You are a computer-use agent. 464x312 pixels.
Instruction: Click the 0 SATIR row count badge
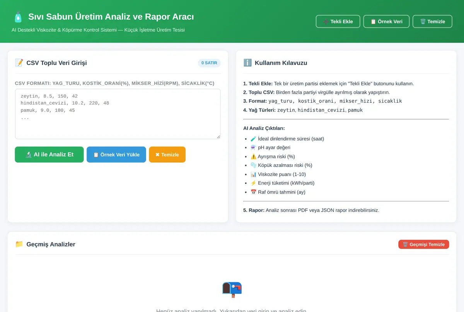coord(209,63)
